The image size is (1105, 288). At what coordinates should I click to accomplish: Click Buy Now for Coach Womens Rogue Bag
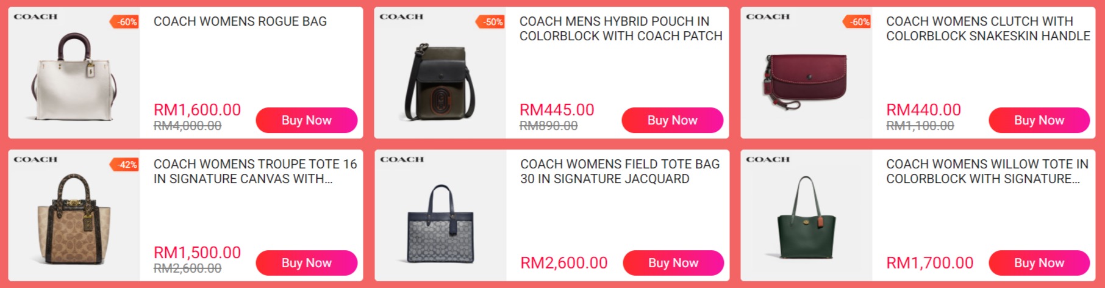point(307,120)
